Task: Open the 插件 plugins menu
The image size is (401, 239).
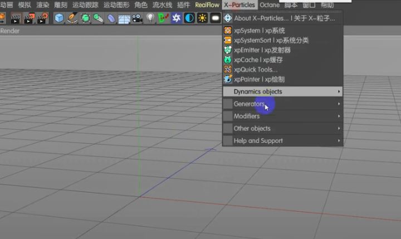Action: (184, 5)
